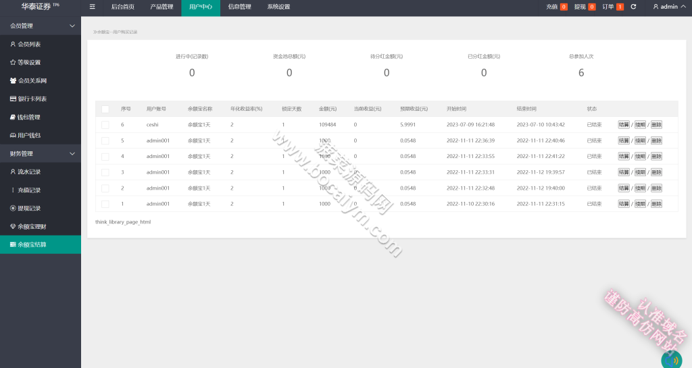Open 钱包管理 in the sidebar

41,117
